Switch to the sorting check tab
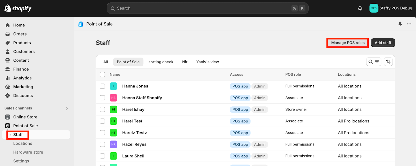The height and width of the screenshot is (166, 416). tap(161, 62)
